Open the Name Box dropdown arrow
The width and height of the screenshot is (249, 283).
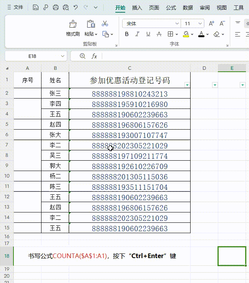pos(63,56)
